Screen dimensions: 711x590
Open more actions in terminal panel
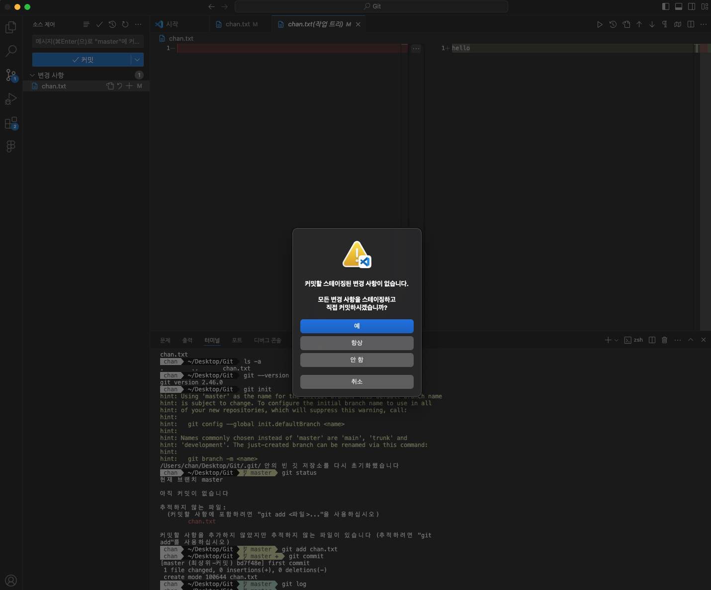pos(678,340)
